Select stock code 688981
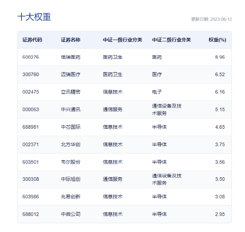 pyautogui.click(x=31, y=127)
